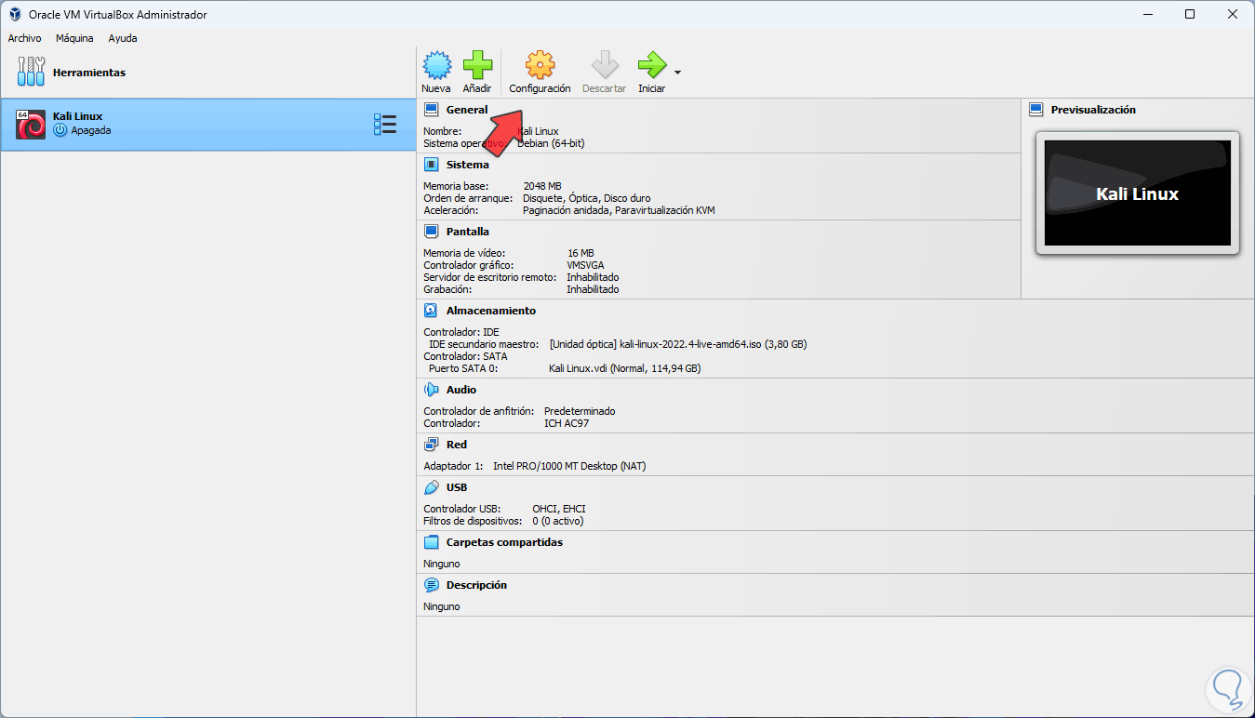
Task: Click the Debian (64-bit) operating system value
Action: [551, 143]
